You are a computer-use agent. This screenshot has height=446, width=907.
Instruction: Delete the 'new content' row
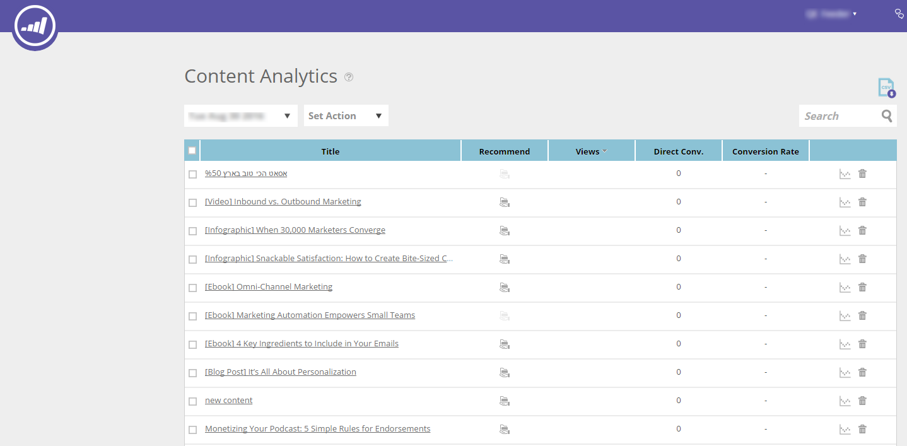[x=862, y=401]
